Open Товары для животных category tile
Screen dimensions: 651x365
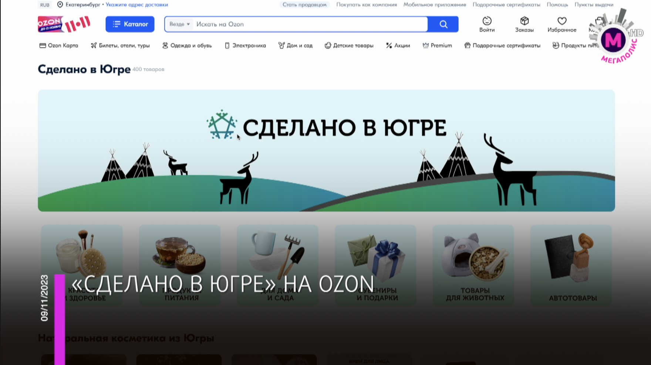click(473, 265)
